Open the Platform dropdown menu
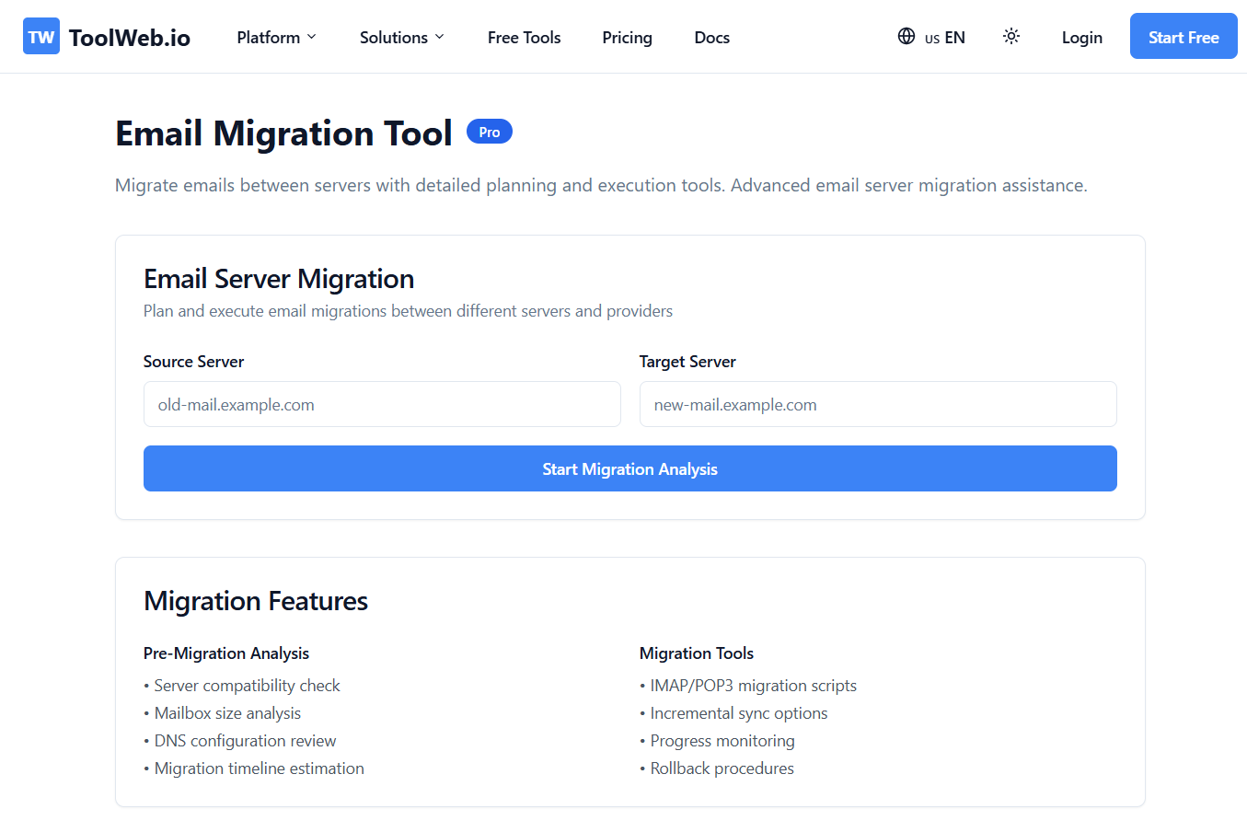 275,37
